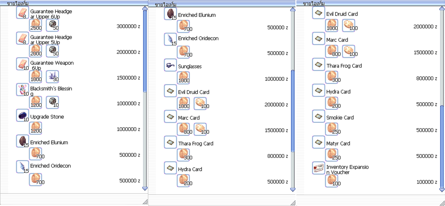This screenshot has width=445, height=206.
Task: Click the Inventory Expansion Voucher icon
Action: tap(318, 168)
